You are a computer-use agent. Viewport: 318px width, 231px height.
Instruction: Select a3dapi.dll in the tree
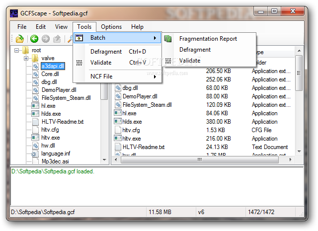(x=53, y=66)
